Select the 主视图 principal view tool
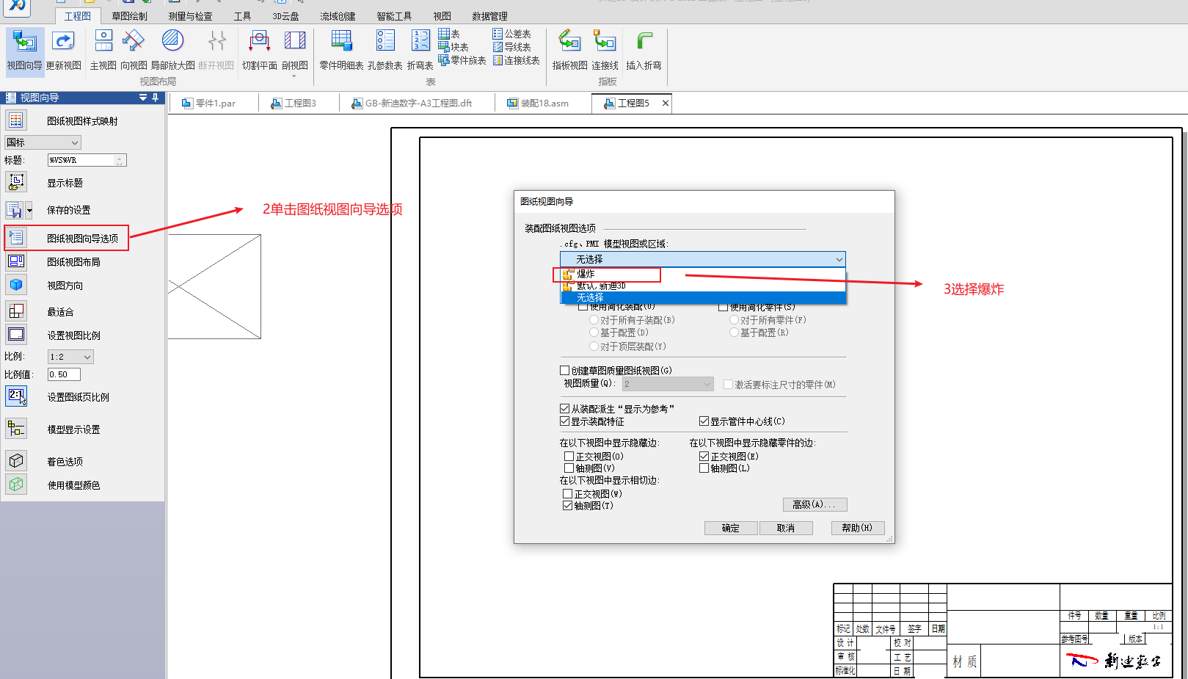 tap(103, 50)
